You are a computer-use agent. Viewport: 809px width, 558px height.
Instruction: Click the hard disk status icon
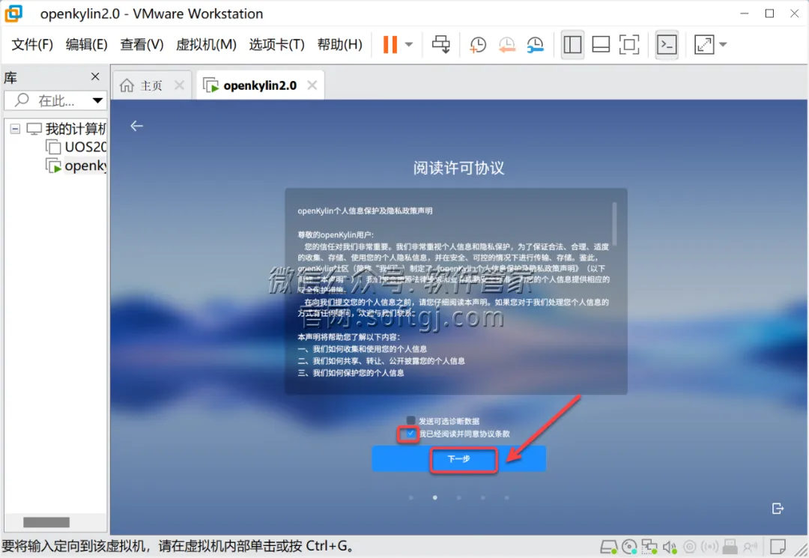609,547
